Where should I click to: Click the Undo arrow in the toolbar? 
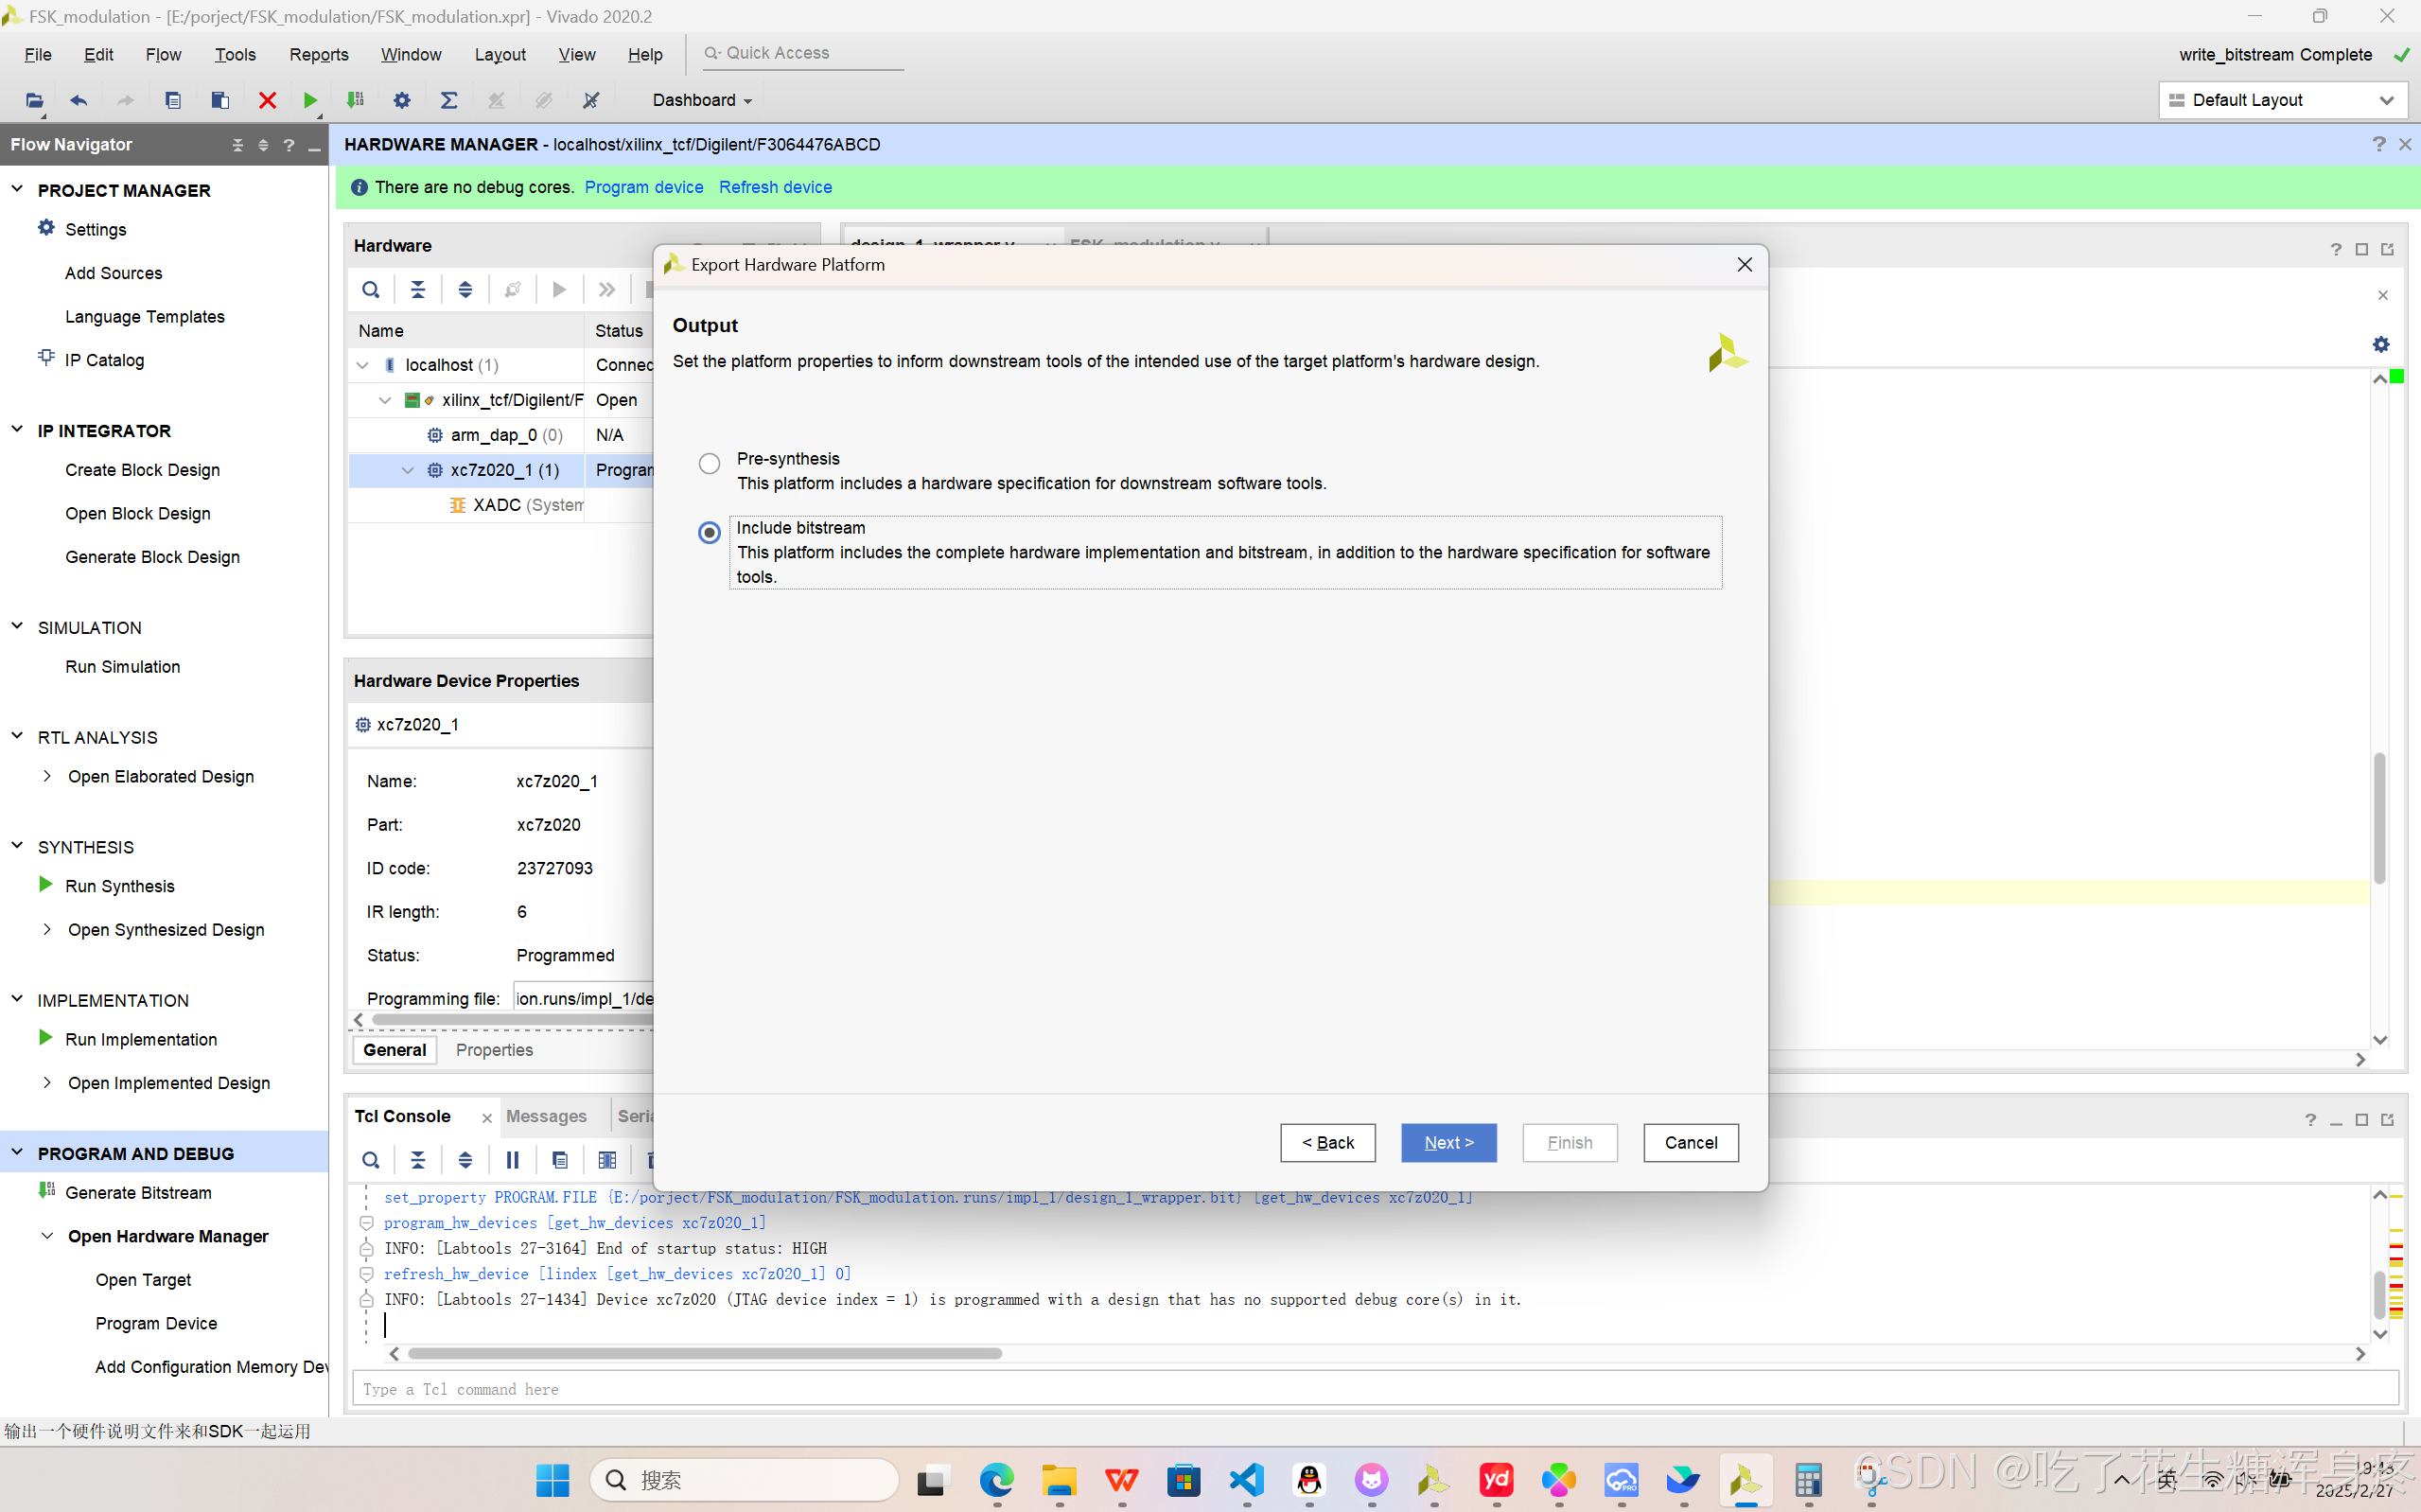pyautogui.click(x=79, y=100)
